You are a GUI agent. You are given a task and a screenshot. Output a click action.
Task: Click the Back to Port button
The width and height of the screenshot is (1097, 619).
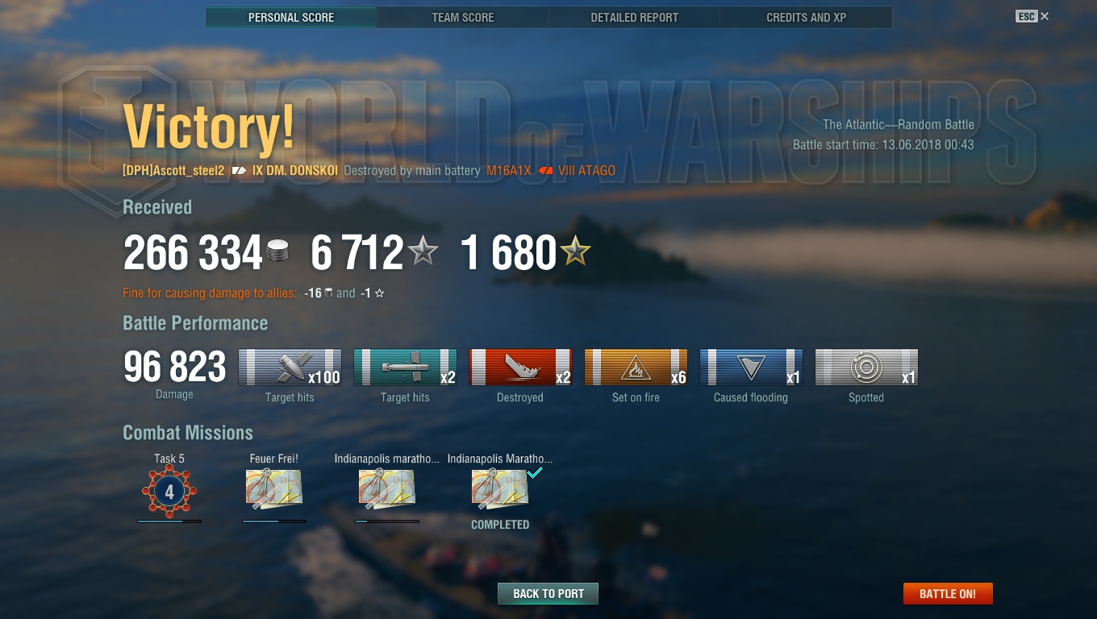548,594
